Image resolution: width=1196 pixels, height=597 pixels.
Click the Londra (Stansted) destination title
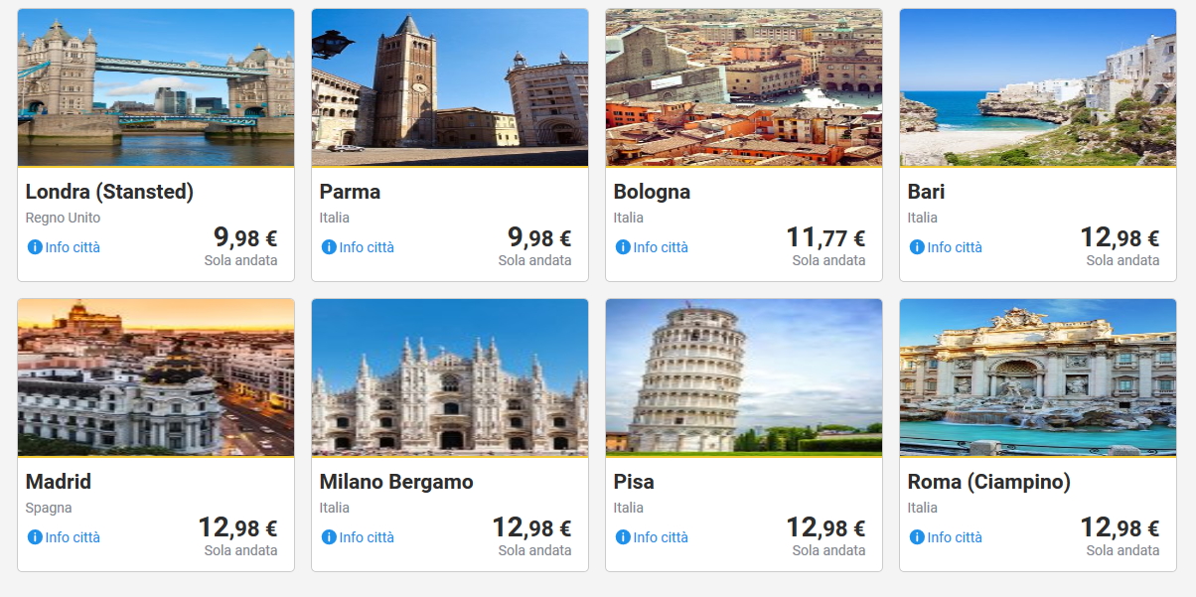109,192
